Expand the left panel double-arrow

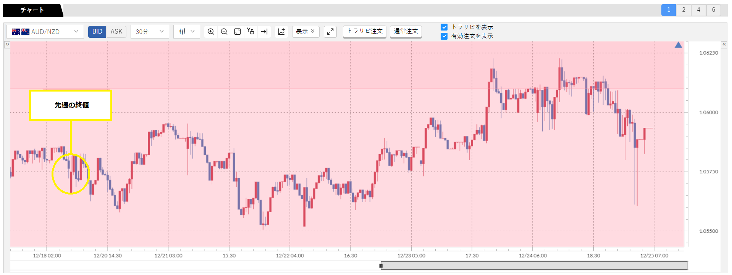point(7,44)
